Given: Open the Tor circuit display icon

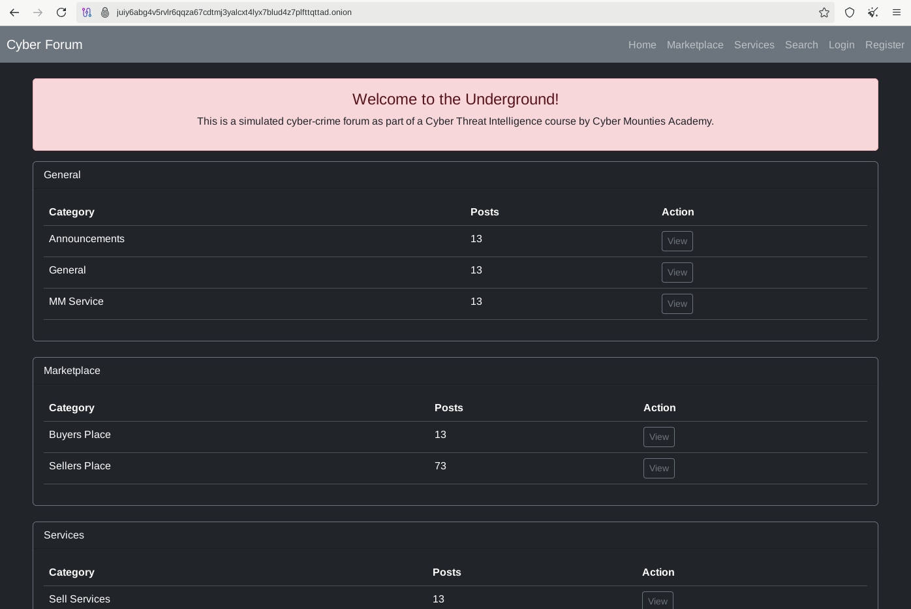Looking at the screenshot, I should point(87,12).
